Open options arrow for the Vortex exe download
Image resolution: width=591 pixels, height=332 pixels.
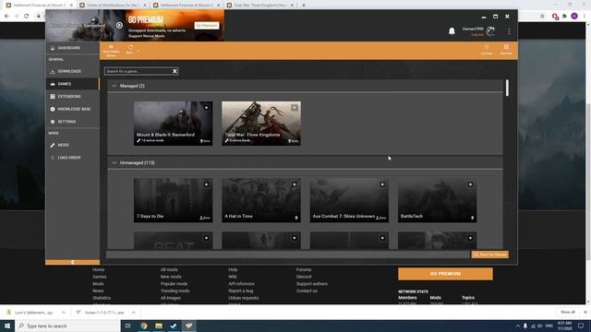(133, 313)
